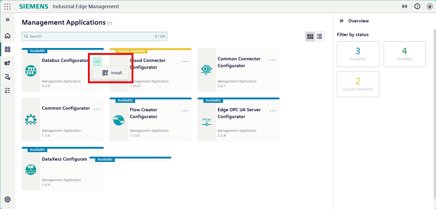Filter by 4 Installed status
The height and width of the screenshot is (209, 436).
pyautogui.click(x=404, y=54)
